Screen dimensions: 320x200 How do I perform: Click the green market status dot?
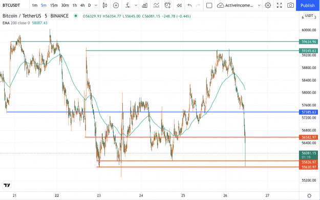pos(76,16)
